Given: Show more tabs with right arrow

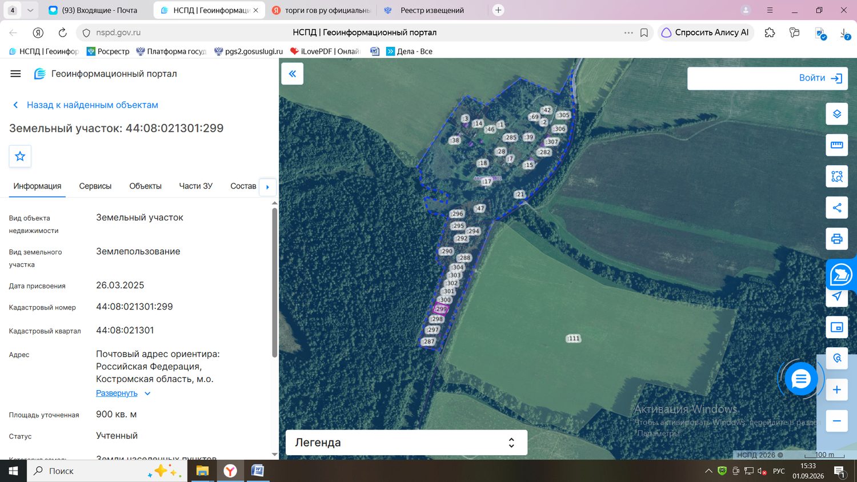Looking at the screenshot, I should tap(267, 187).
